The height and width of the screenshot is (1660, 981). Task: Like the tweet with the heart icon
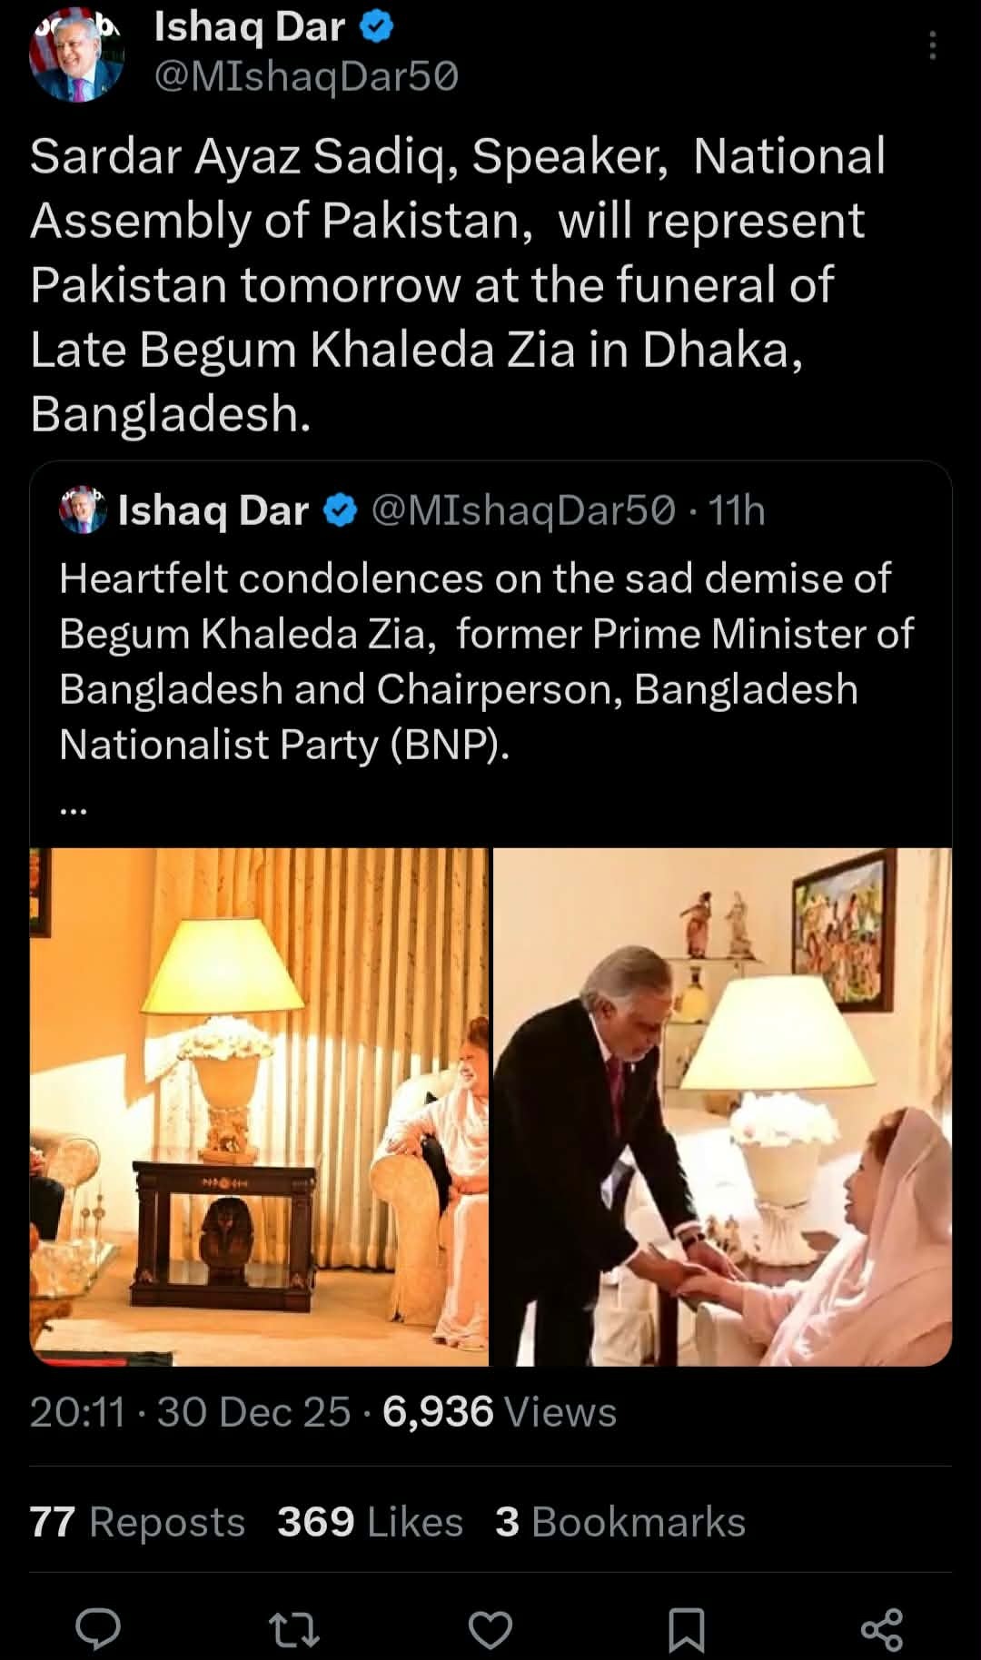pyautogui.click(x=490, y=1629)
